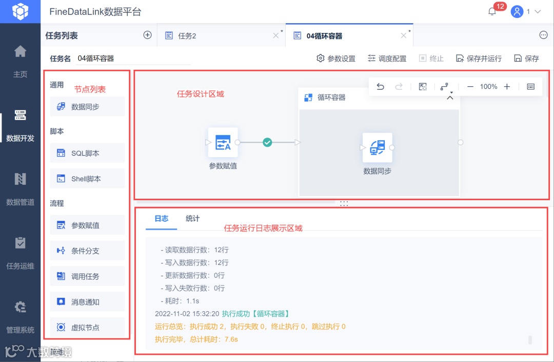Image resolution: width=554 pixels, height=362 pixels.
Task: Click 保存并运行 save and run
Action: [479, 59]
